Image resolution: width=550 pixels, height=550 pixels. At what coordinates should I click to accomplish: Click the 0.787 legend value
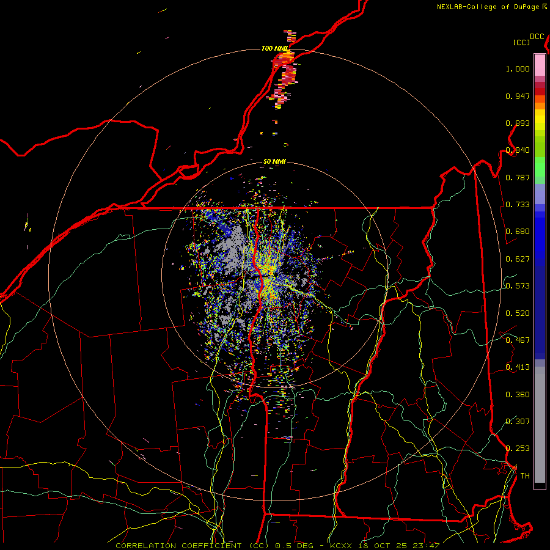(518, 177)
